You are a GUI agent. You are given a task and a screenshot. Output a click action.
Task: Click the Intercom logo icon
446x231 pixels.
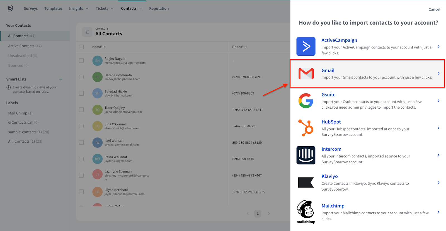click(306, 155)
